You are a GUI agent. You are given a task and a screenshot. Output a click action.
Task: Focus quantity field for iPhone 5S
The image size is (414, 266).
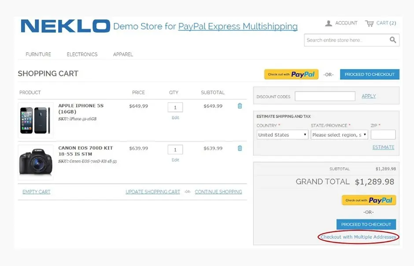point(175,107)
